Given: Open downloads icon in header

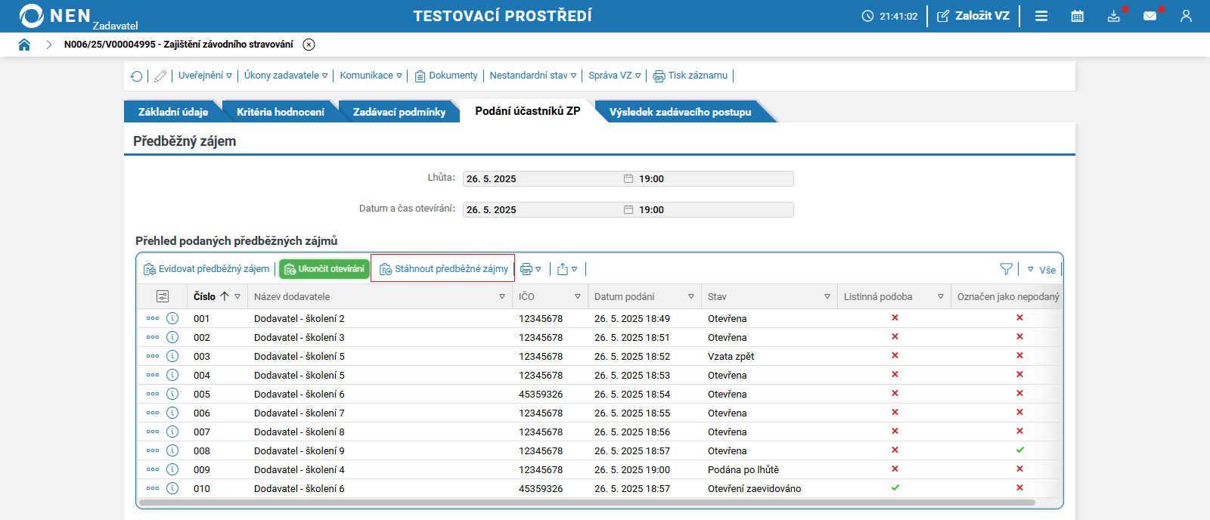Looking at the screenshot, I should (x=1114, y=16).
